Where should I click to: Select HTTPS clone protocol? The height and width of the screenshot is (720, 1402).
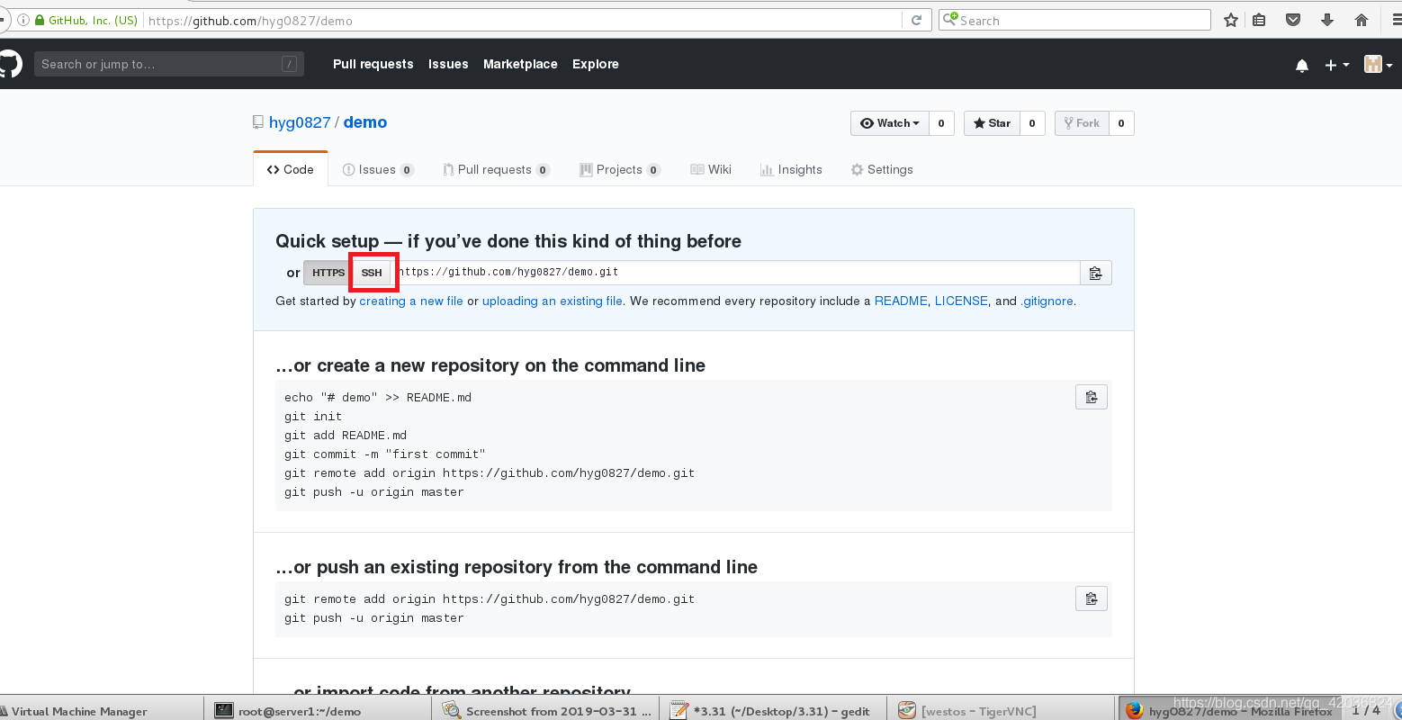click(328, 273)
